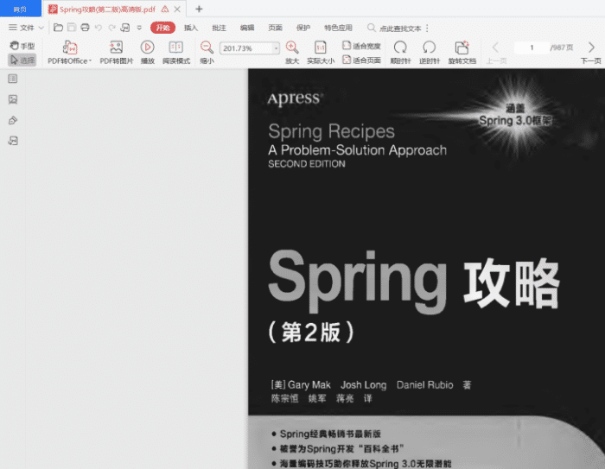Open the thumbnails panel sidebar icon
Screen dimensions: 605x469
13,99
